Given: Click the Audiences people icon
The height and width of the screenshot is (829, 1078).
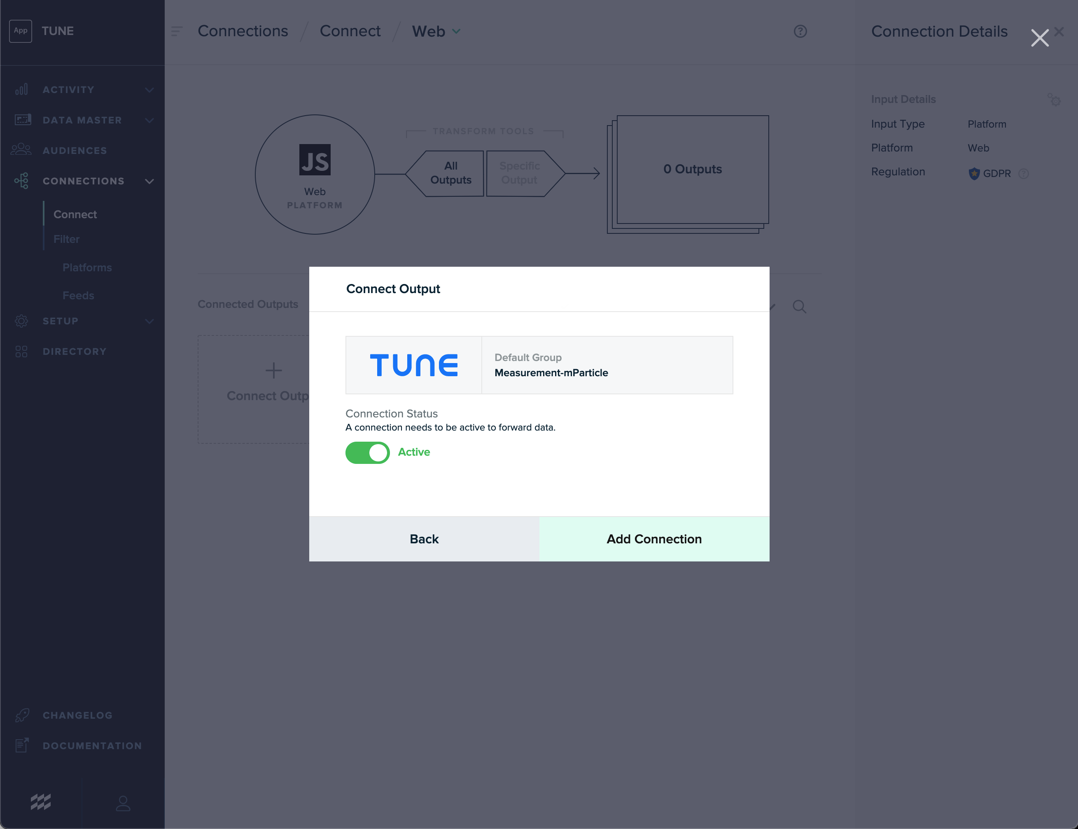Looking at the screenshot, I should [x=21, y=150].
